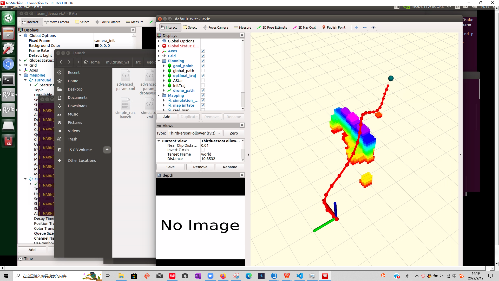
Task: Click the blue plus add-tool icon
Action: coord(356,27)
